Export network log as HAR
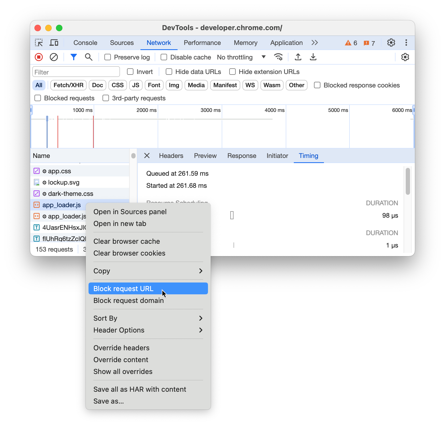This screenshot has width=445, height=424. point(313,57)
